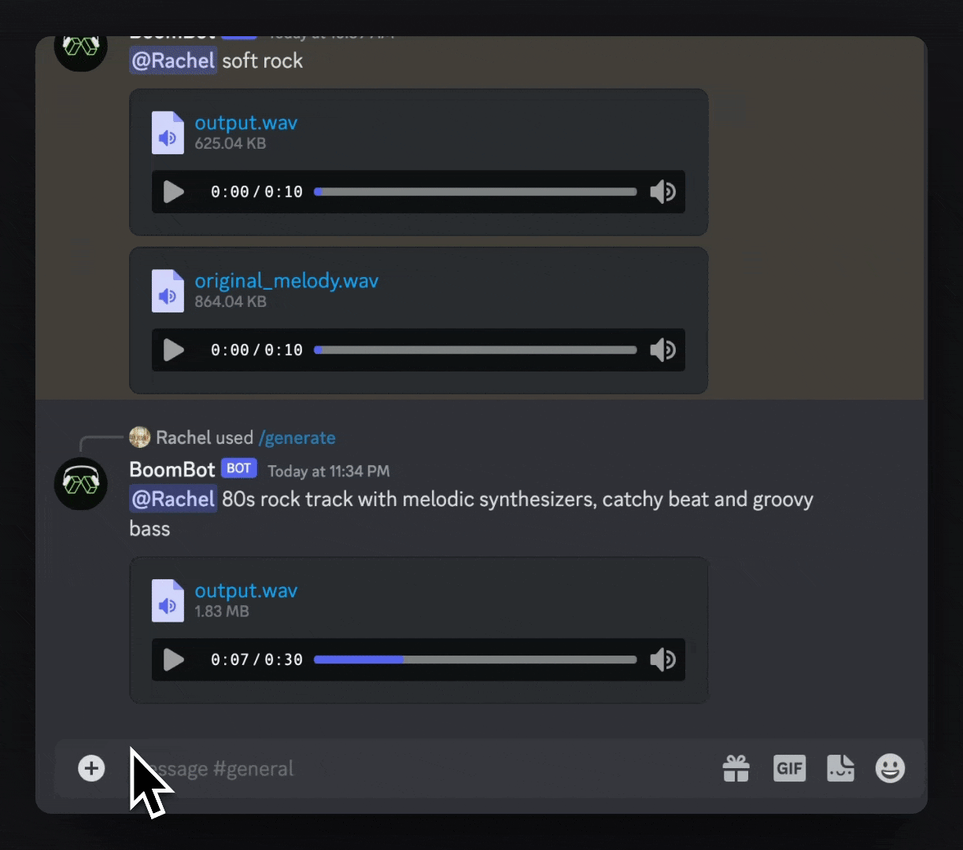Mute volume on soft rock output.wav player
The image size is (963, 850).
click(x=662, y=192)
